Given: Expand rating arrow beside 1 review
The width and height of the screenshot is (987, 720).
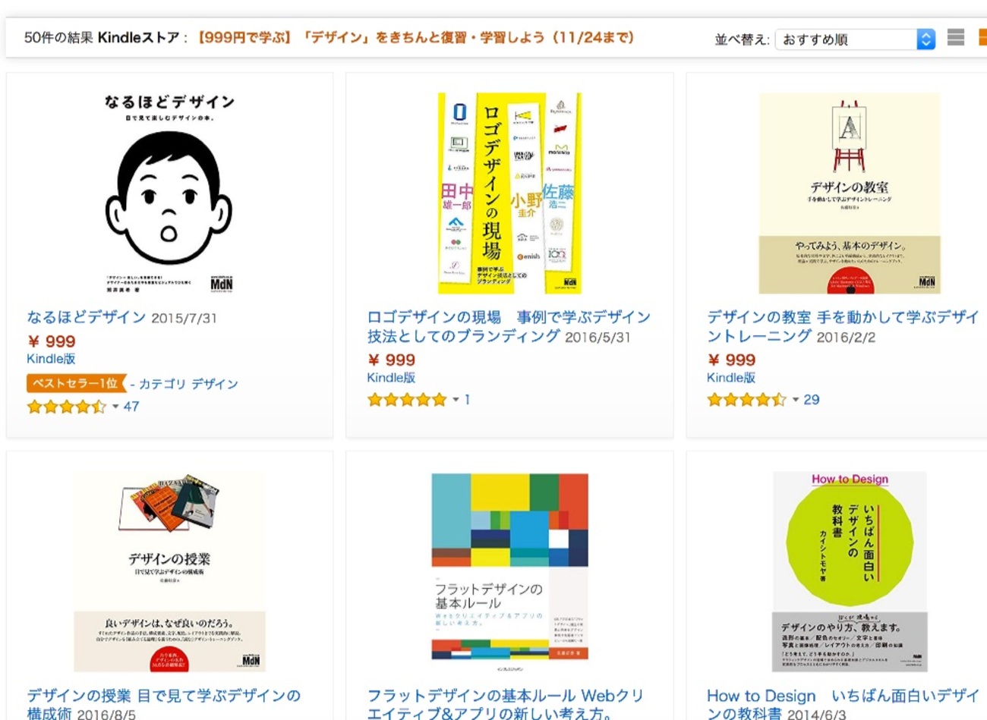Looking at the screenshot, I should pos(456,400).
